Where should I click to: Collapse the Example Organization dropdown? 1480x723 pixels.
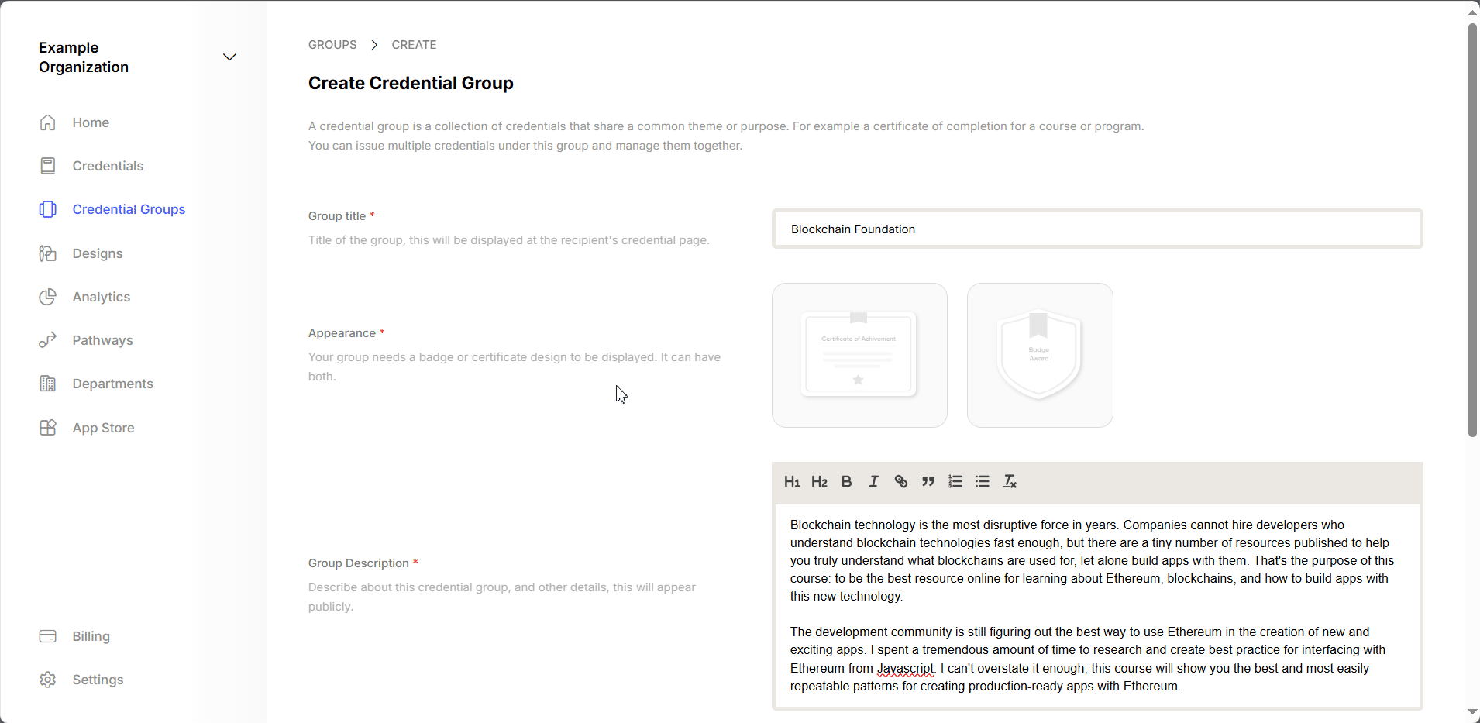tap(229, 57)
